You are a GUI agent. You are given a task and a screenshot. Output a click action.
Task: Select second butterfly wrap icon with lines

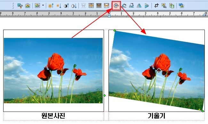pyautogui.click(x=91, y=6)
